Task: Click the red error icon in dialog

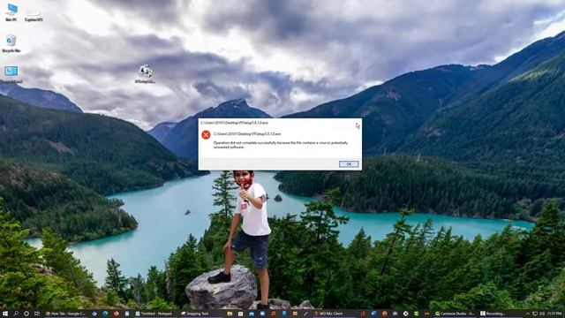Action: (x=206, y=135)
